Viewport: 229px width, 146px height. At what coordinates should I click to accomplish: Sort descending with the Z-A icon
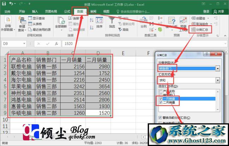point(92,27)
